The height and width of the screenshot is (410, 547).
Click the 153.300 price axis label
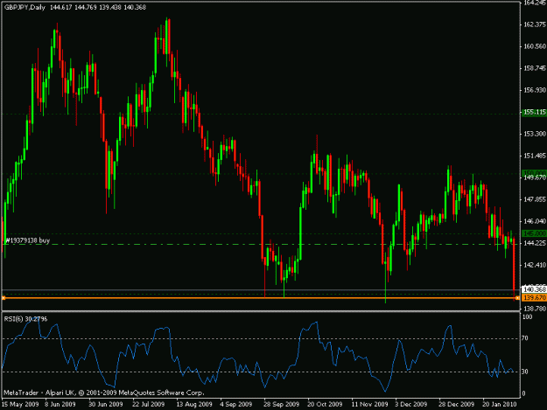(535, 134)
